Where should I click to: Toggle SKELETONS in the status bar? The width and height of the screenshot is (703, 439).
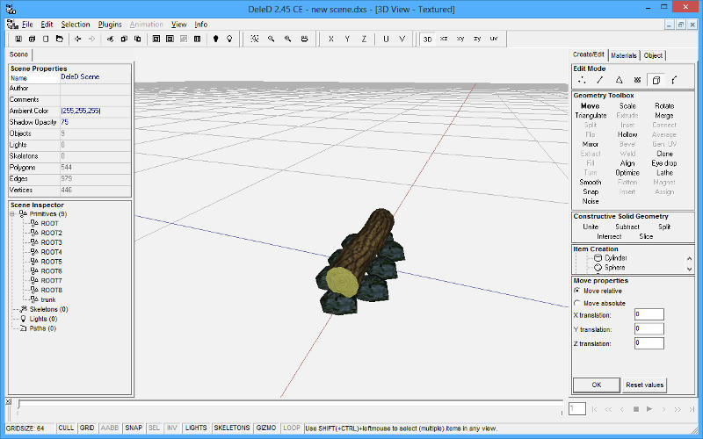(x=232, y=428)
